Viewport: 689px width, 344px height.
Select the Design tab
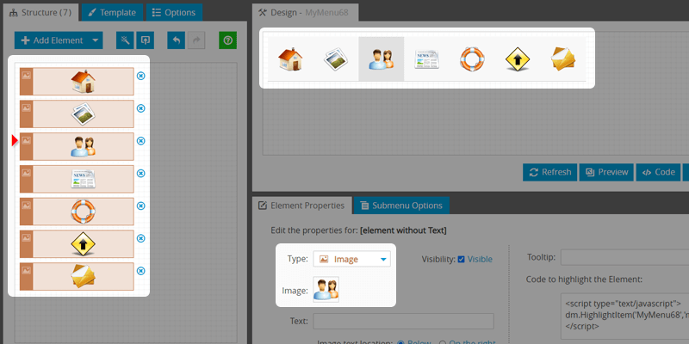coord(305,12)
